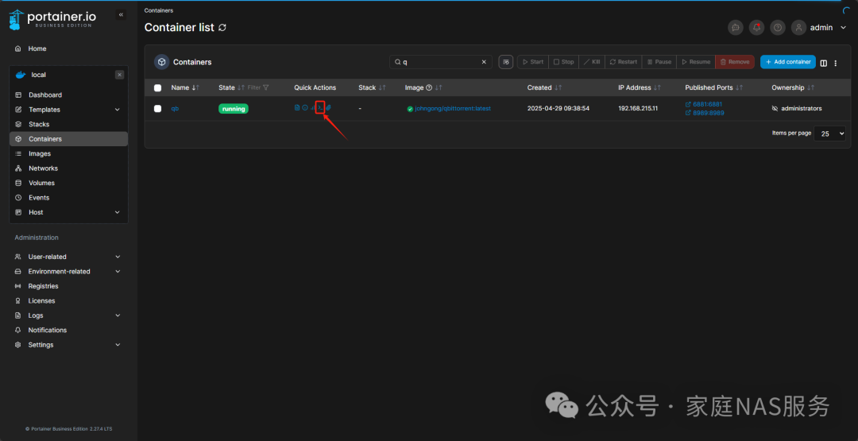858x441 pixels.
Task: Open johngong/qbittorrent:latest image link
Action: [453, 108]
